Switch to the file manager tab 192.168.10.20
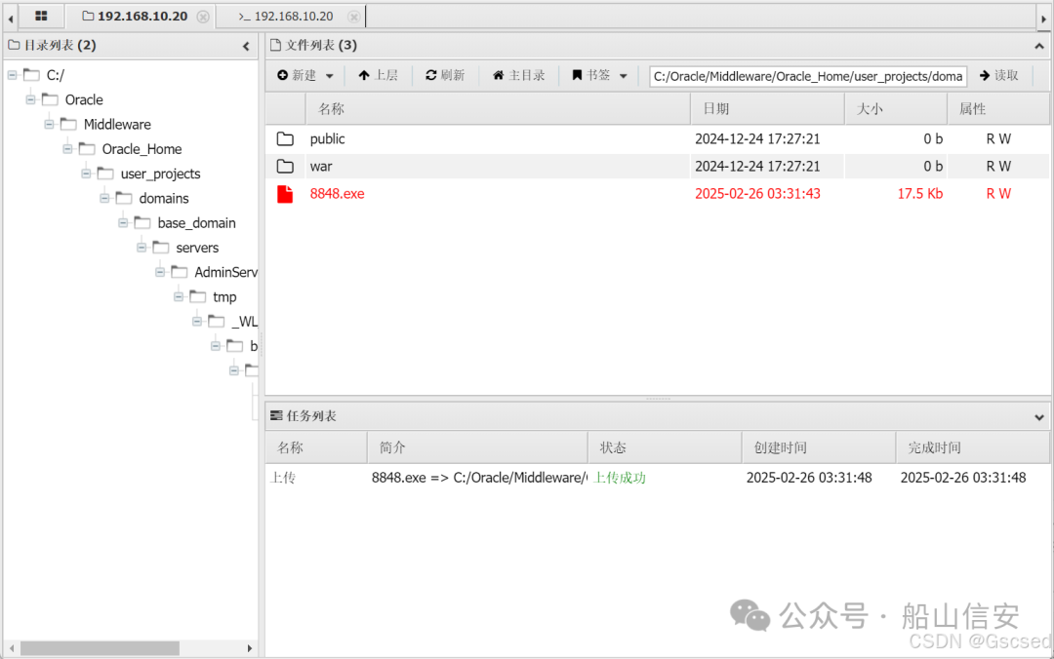The image size is (1054, 659). click(142, 17)
